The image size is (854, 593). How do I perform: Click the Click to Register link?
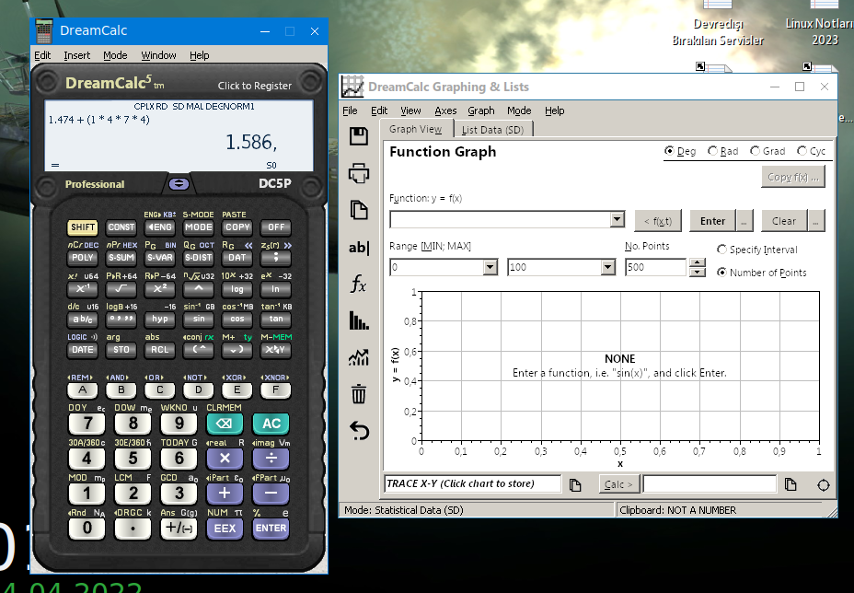[254, 86]
